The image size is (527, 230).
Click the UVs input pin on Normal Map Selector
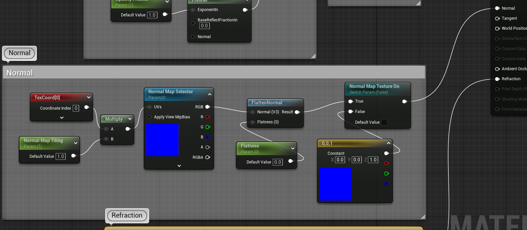pyautogui.click(x=149, y=107)
